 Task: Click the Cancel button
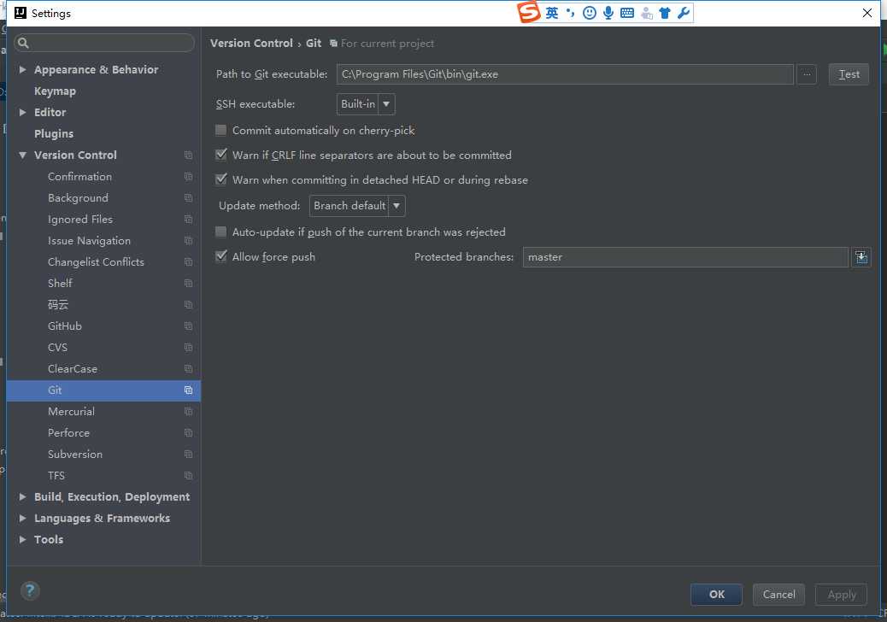[778, 595]
